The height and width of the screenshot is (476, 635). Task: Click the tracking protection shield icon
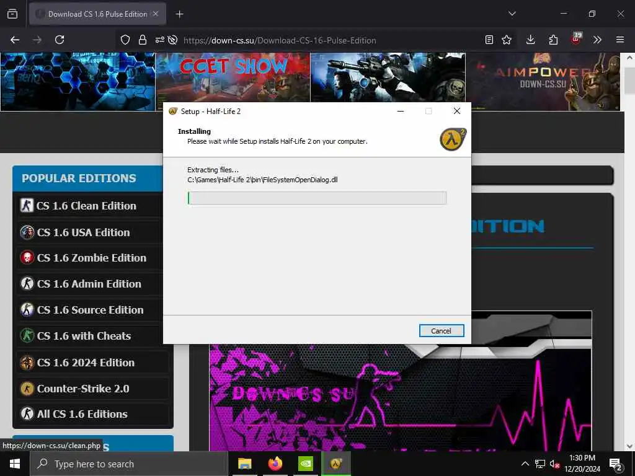pos(125,40)
